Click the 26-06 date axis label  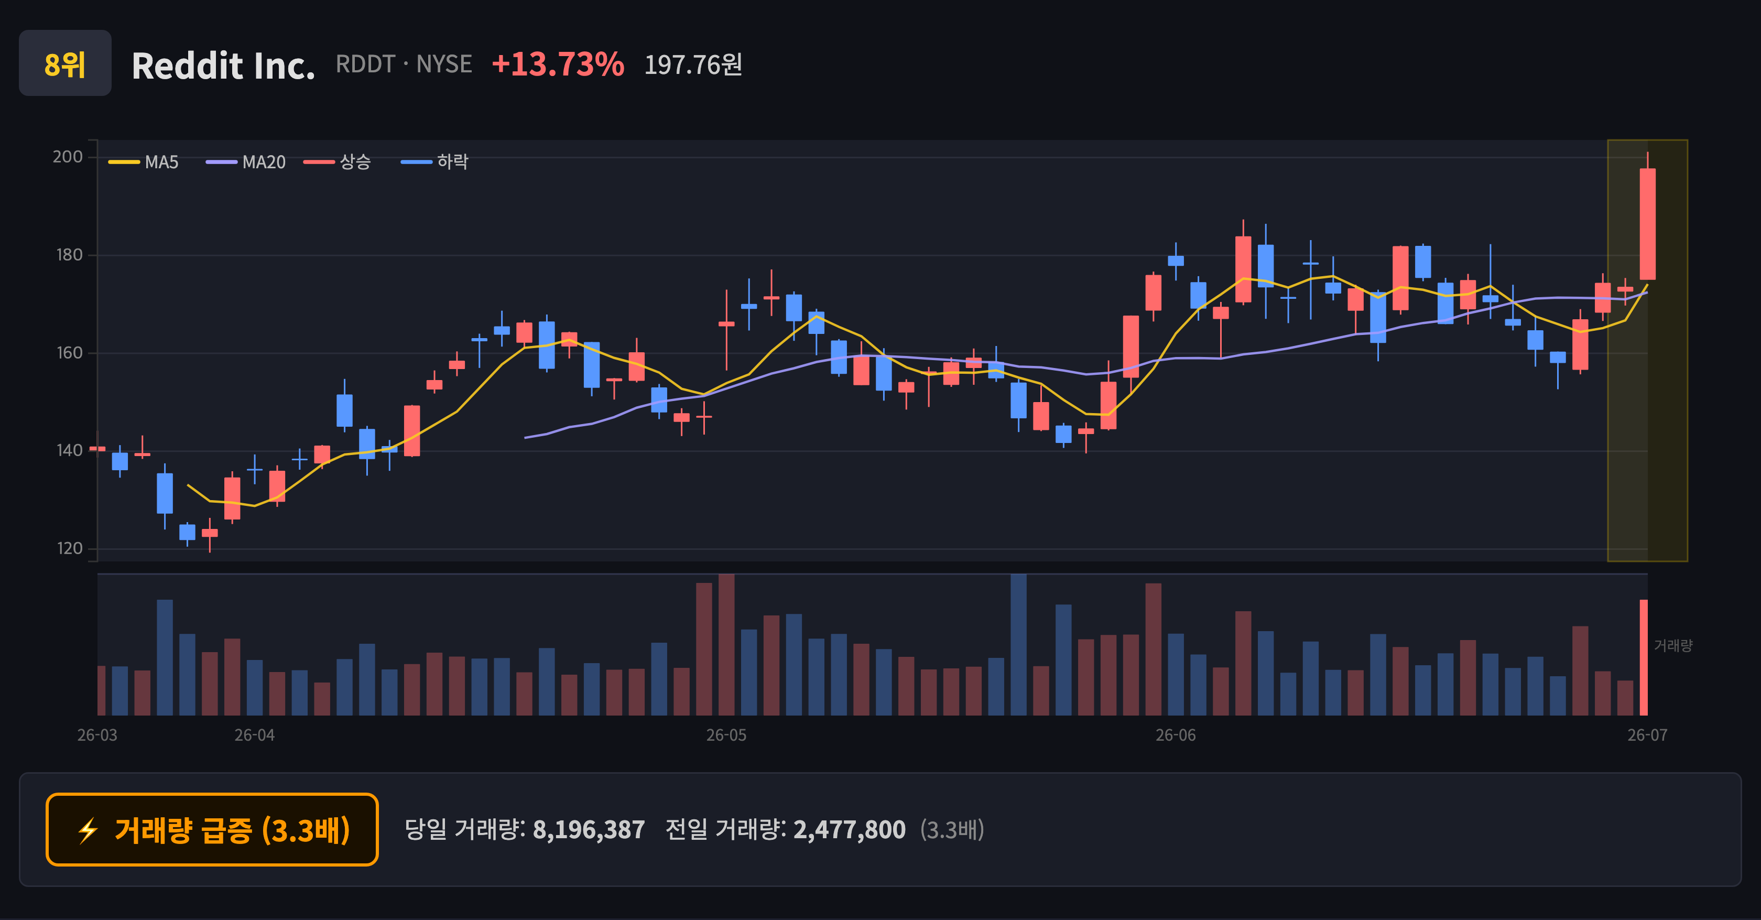[1176, 735]
